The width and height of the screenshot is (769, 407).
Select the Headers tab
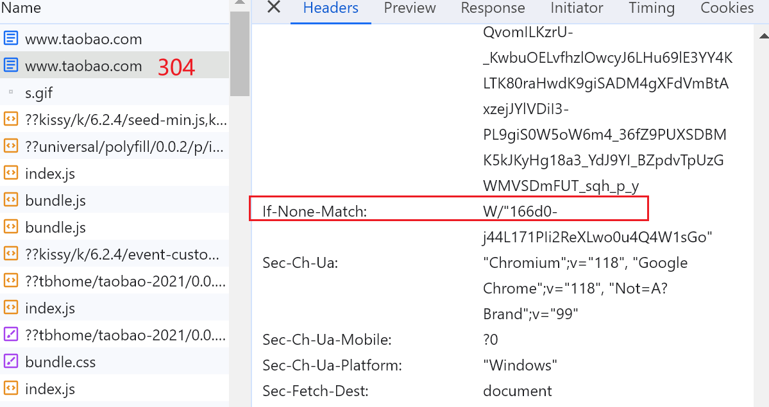[x=330, y=8]
